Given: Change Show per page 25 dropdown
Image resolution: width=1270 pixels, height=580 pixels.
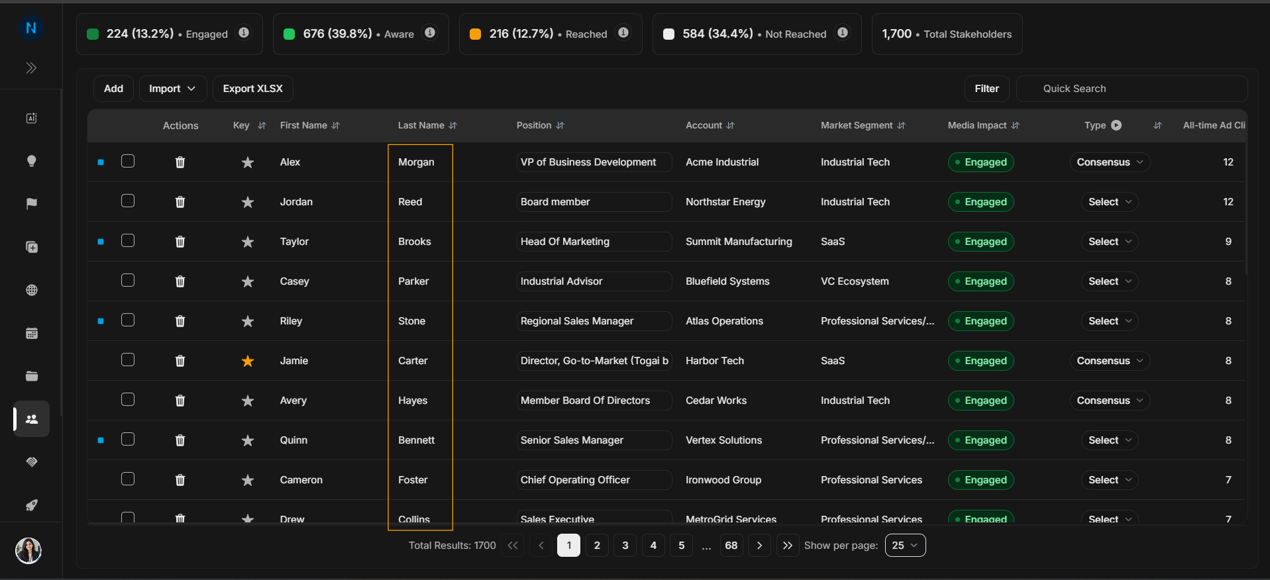Looking at the screenshot, I should 905,546.
